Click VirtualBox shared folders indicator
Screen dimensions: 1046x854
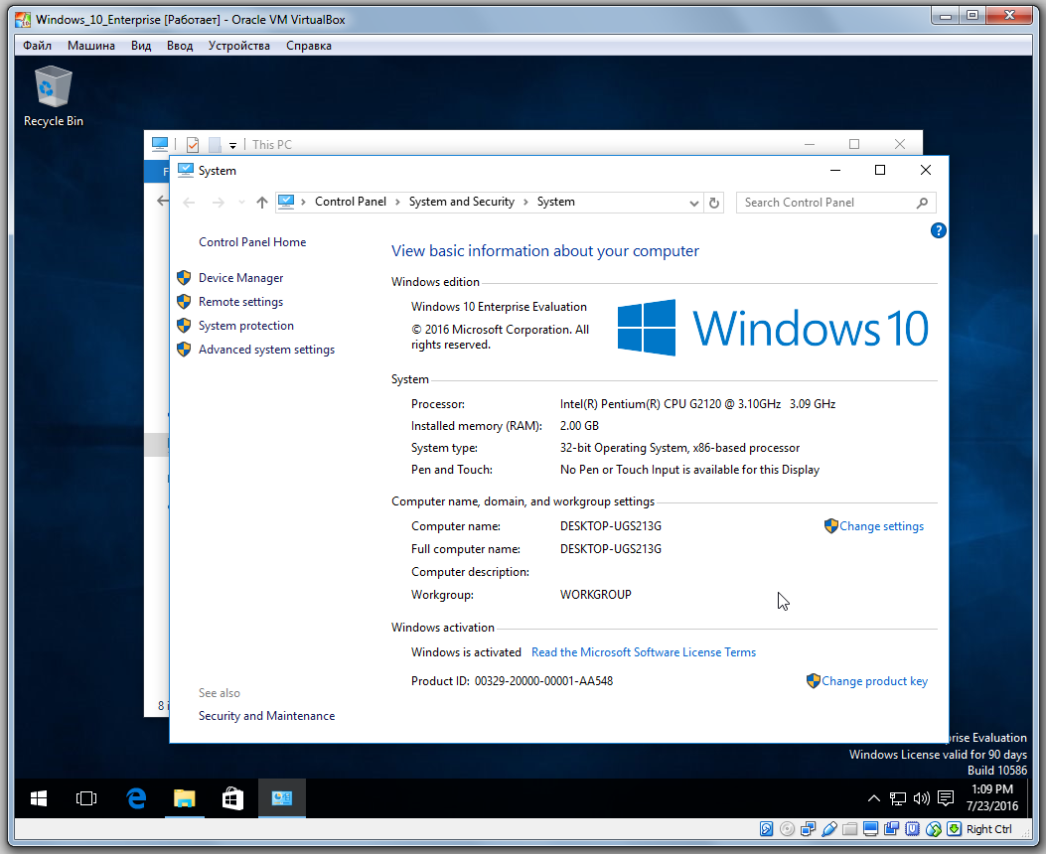[850, 828]
